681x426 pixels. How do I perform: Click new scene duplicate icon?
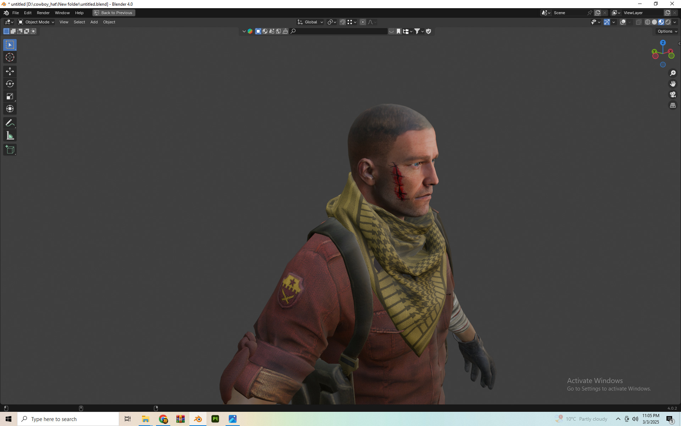pyautogui.click(x=598, y=13)
